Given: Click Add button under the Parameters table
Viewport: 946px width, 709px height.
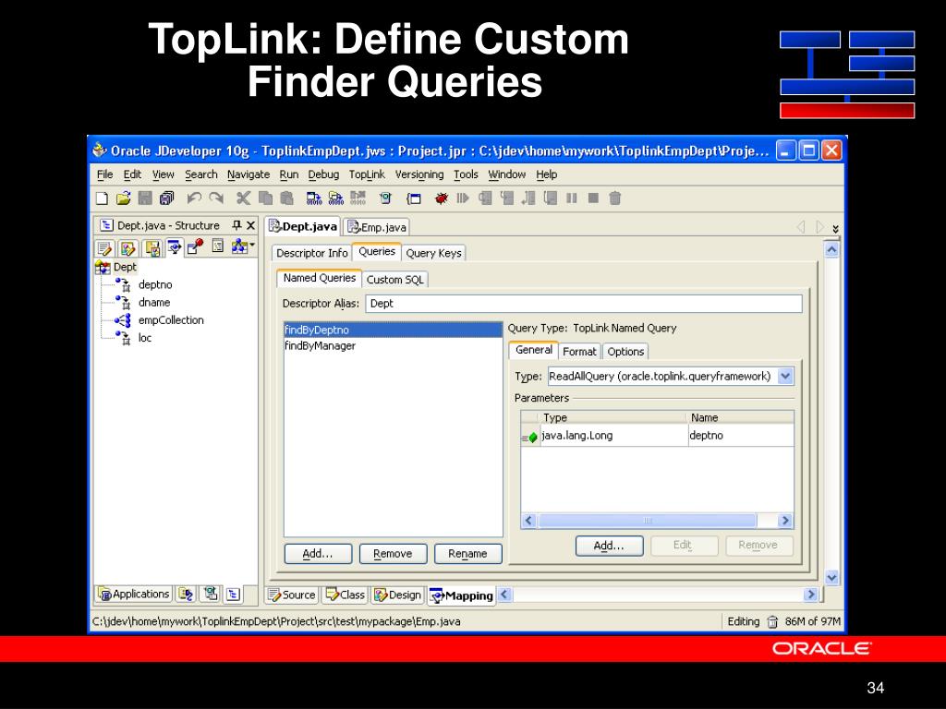Looking at the screenshot, I should coord(610,546).
